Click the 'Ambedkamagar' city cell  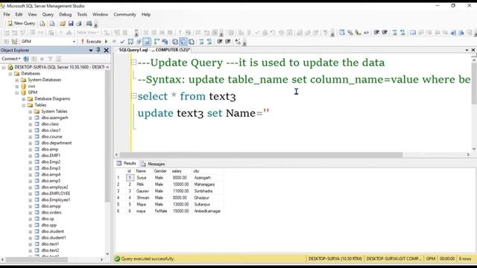pos(208,211)
